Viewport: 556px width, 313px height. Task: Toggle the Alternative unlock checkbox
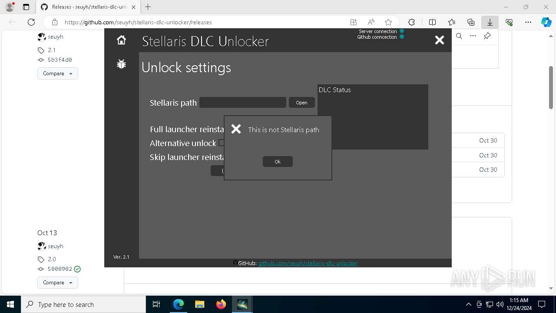tap(221, 143)
